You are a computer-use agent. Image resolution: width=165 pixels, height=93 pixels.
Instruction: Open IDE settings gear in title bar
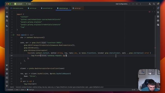tap(158, 4)
